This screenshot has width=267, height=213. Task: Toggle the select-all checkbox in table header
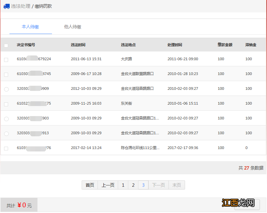click(6, 45)
